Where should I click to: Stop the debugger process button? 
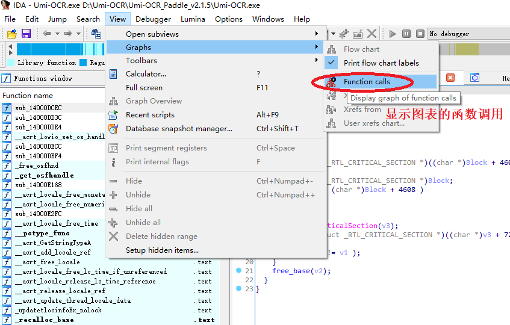(420, 34)
